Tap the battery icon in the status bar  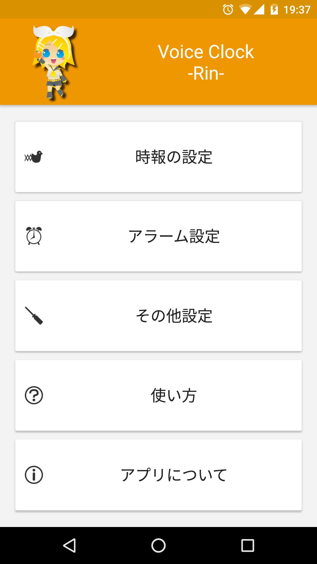(x=274, y=9)
